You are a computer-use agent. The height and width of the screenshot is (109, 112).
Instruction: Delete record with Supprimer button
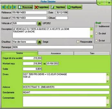click(42, 7)
